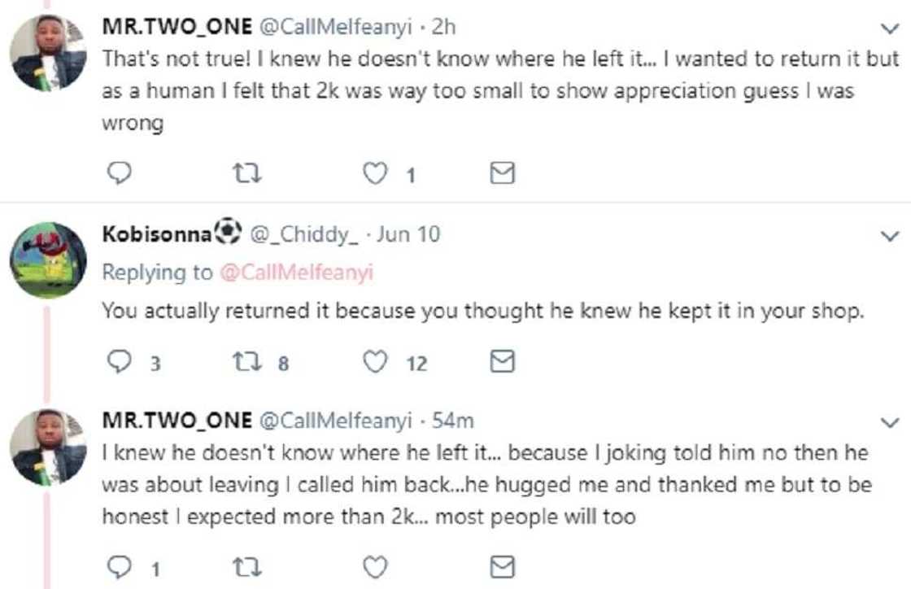Like the first tweet with 1 like

coord(376,173)
